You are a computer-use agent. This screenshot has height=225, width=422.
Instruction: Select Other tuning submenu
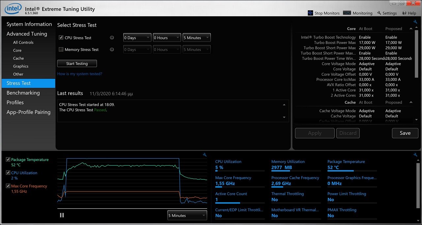[18, 74]
